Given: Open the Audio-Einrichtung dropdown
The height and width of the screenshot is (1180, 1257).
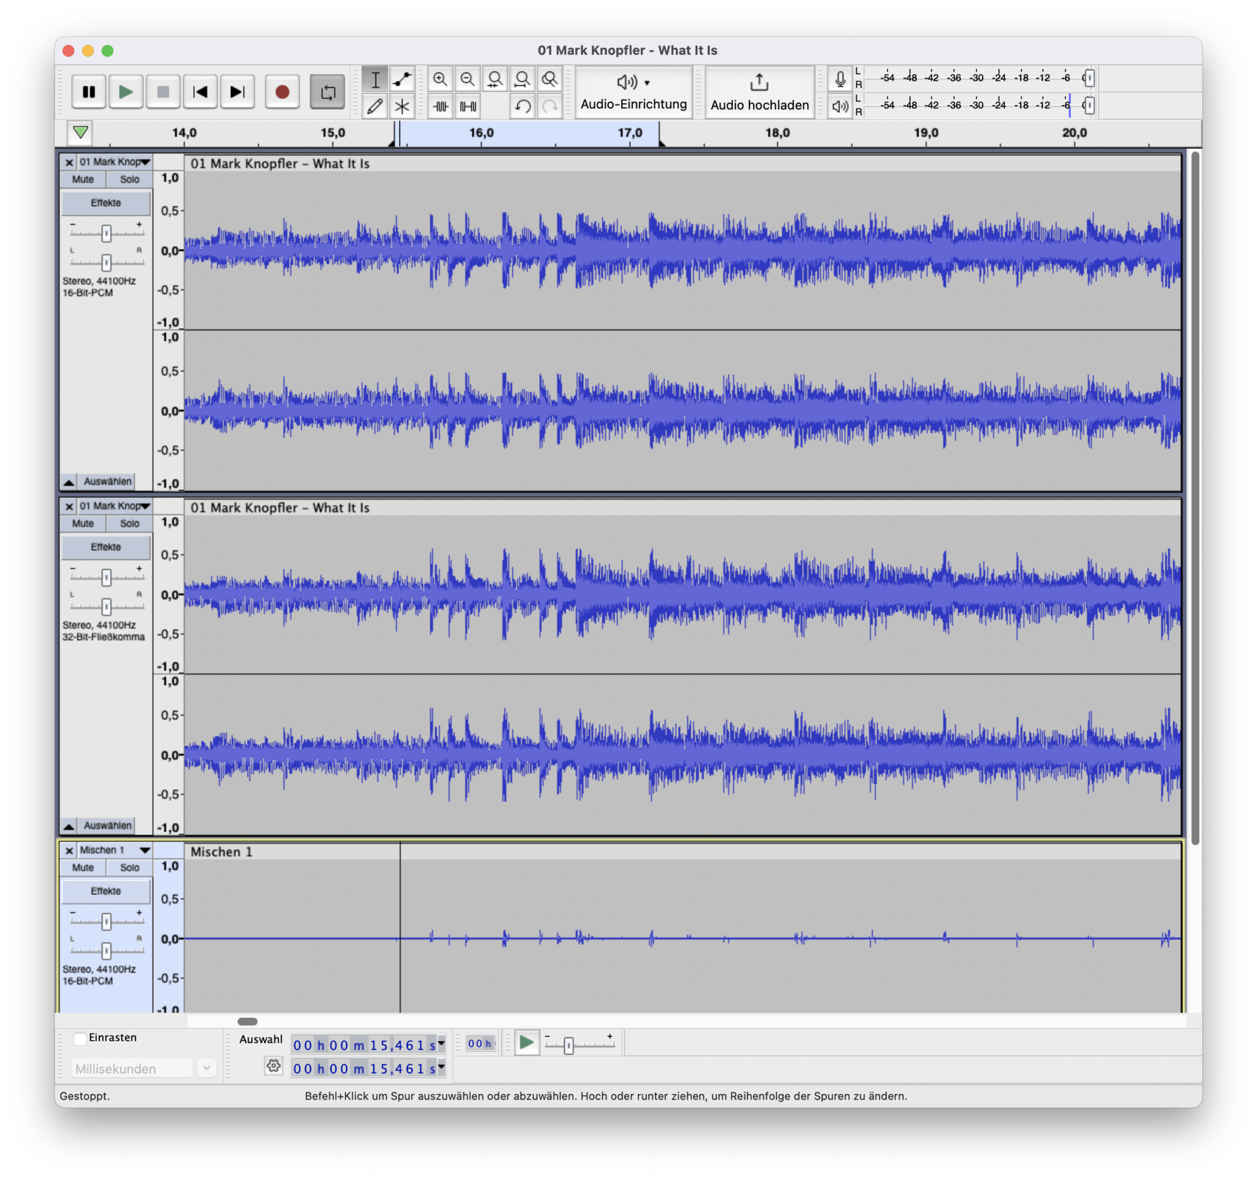Looking at the screenshot, I should pos(633,92).
